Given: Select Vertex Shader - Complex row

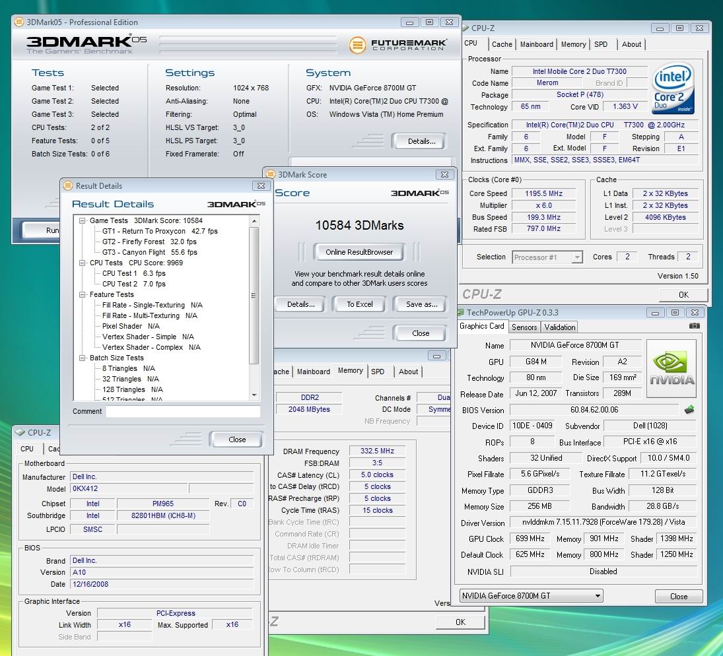Looking at the screenshot, I should [151, 348].
